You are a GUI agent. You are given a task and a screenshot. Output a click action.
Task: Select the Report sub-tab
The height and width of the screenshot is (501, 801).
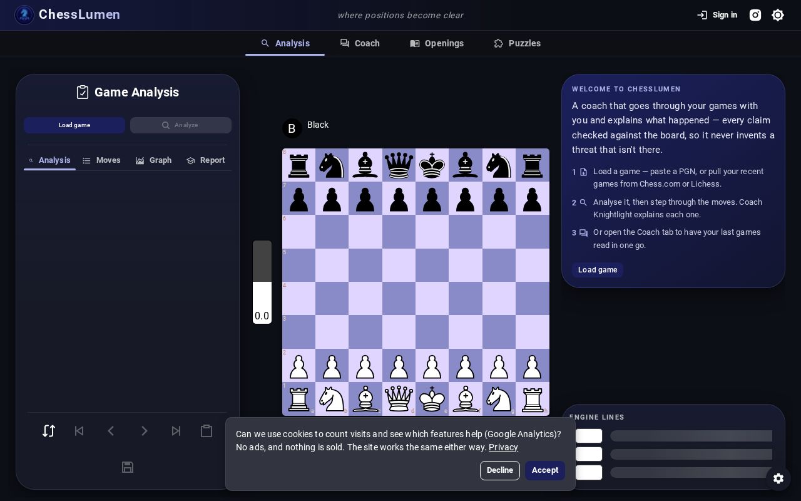coord(205,160)
